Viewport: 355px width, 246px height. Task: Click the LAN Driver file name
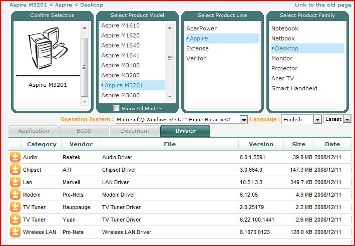point(115,182)
